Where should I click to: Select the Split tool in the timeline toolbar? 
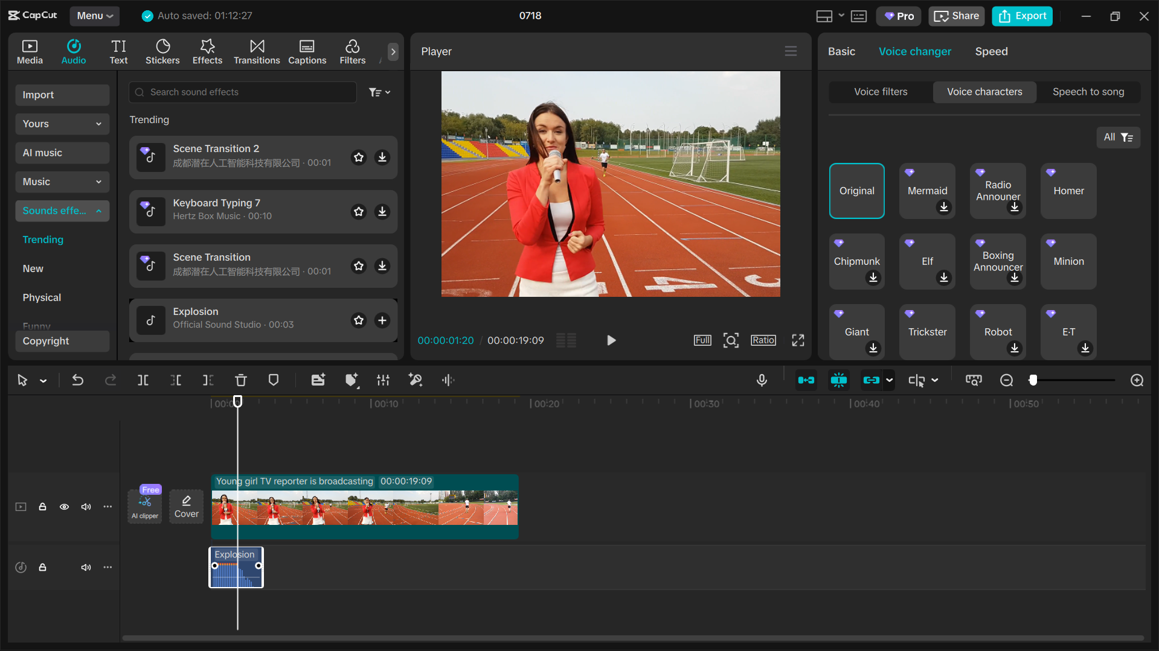143,380
